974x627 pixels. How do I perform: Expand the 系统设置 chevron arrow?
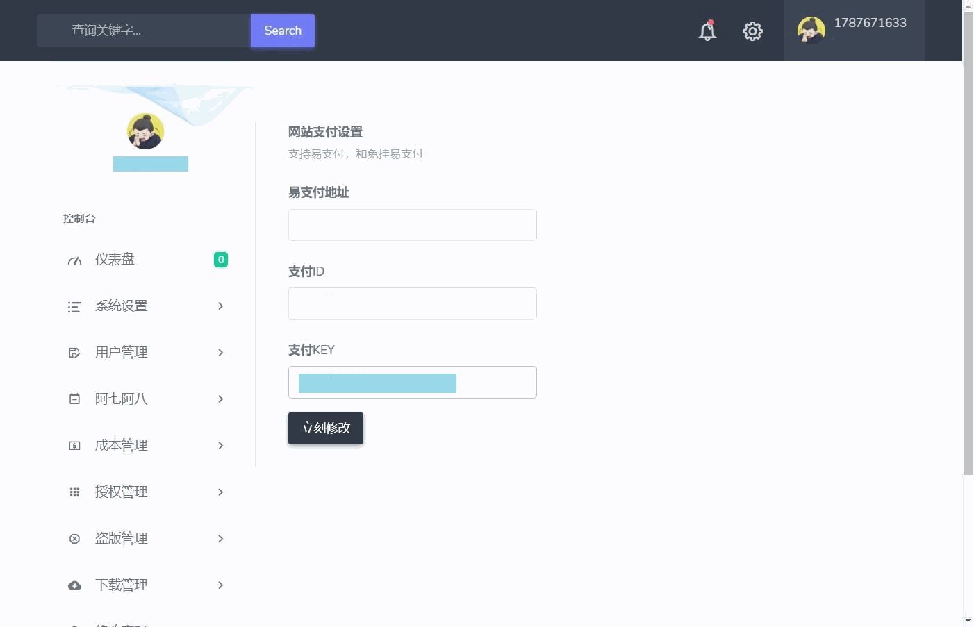pos(220,306)
